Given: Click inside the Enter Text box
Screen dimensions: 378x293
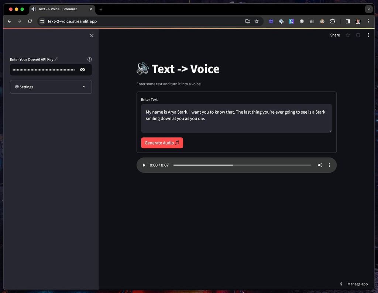Looking at the screenshot, I should click(236, 118).
